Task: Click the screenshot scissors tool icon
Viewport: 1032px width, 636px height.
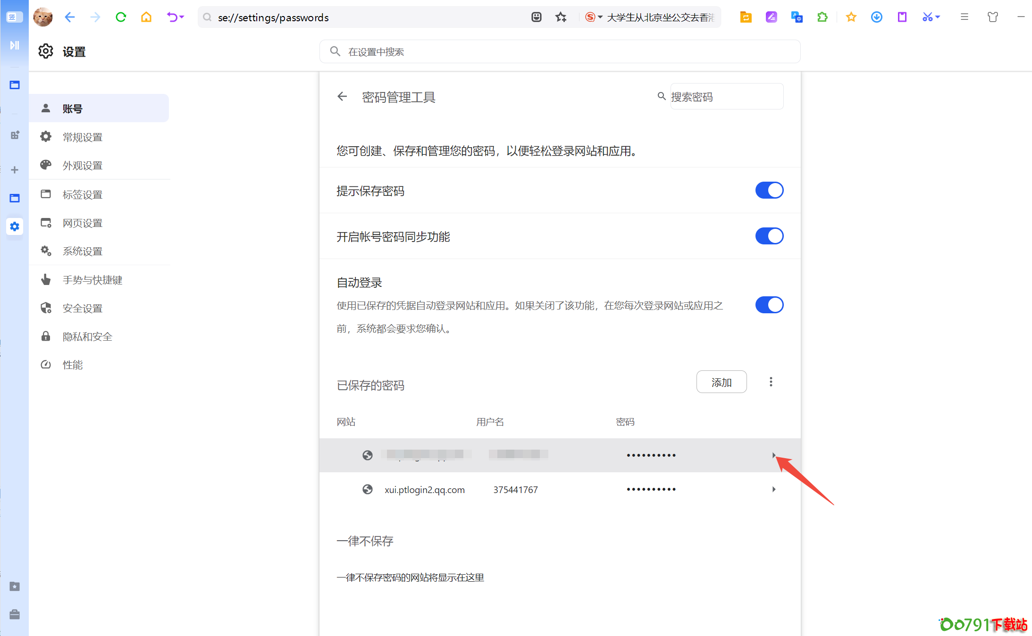Action: (x=927, y=17)
